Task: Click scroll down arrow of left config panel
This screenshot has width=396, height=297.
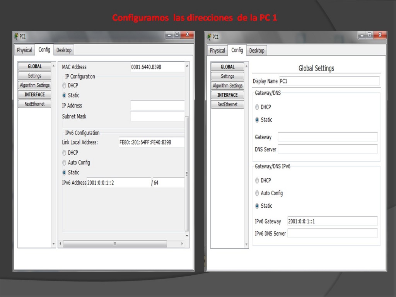Action: pos(187,236)
